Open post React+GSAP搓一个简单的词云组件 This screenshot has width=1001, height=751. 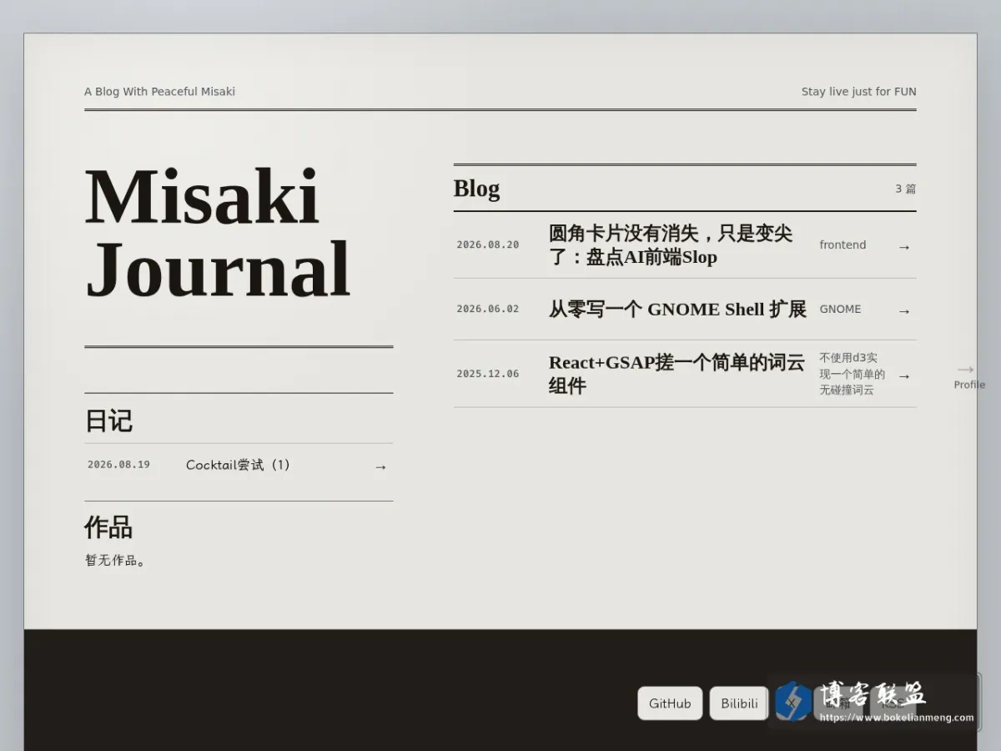tap(677, 374)
